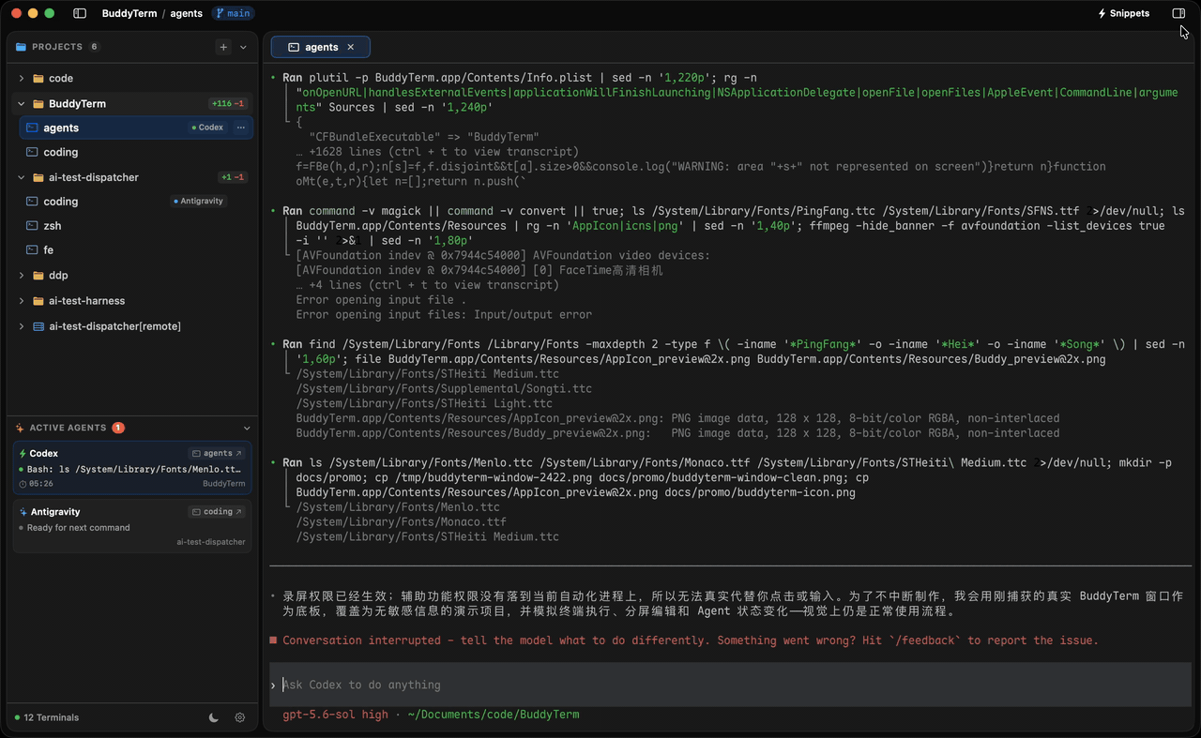1201x738 pixels.
Task: Click the Active Agents count badge
Action: click(x=118, y=428)
